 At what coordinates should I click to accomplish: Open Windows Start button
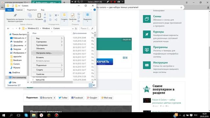[x=4, y=115]
